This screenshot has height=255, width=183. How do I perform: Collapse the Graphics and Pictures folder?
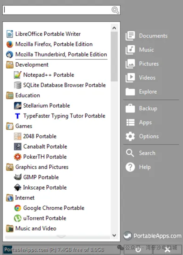(x=10, y=167)
